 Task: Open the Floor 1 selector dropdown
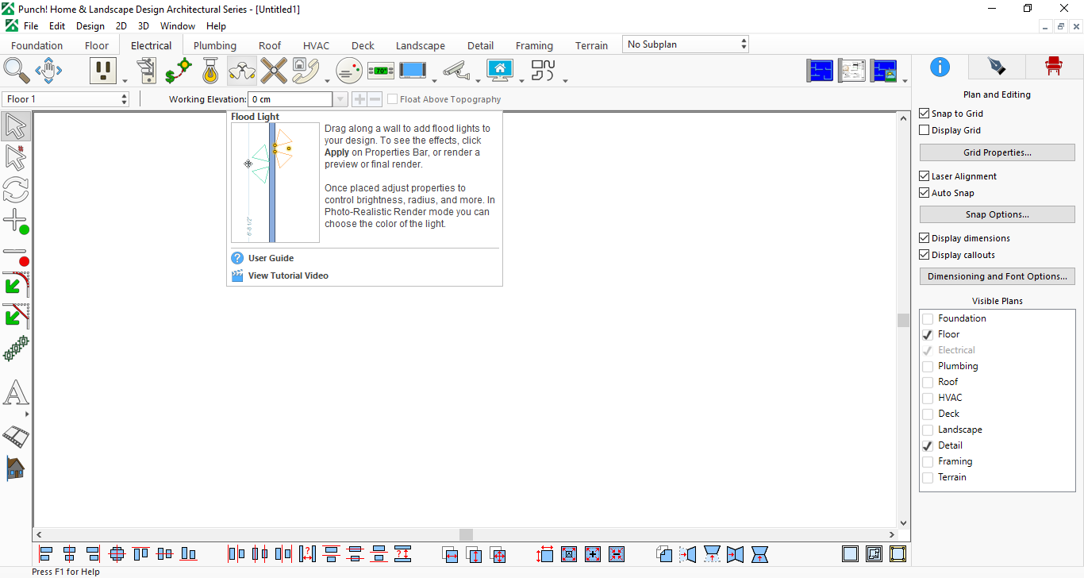[66, 99]
